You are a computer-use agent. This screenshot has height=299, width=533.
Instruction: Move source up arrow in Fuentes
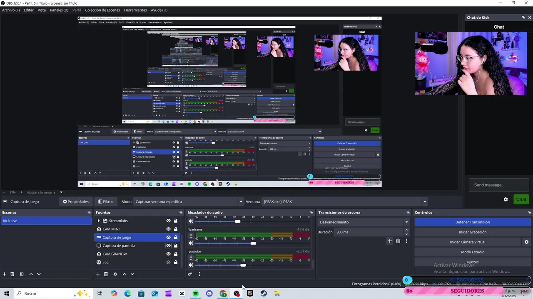[124, 274]
